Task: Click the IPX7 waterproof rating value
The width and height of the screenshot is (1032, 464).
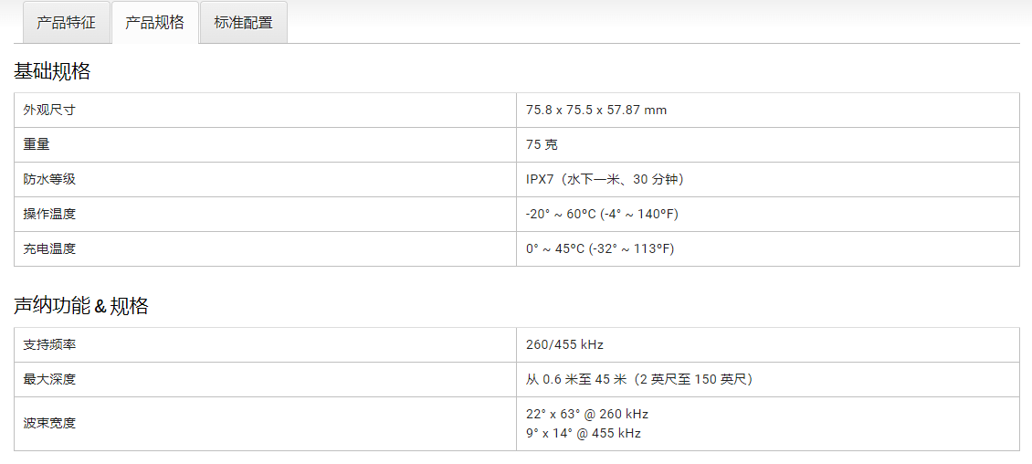Action: pos(605,179)
